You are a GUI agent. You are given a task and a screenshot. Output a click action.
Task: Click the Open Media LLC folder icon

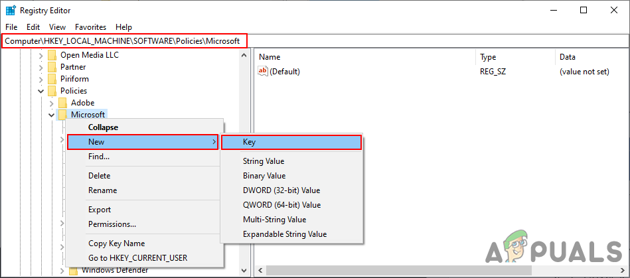(x=52, y=55)
